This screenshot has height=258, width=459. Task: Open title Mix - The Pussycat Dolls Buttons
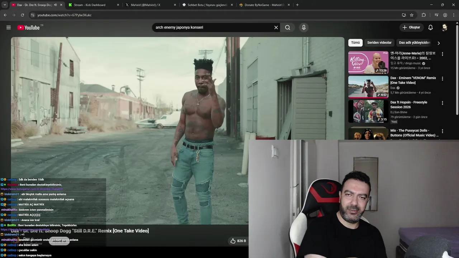pyautogui.click(x=414, y=133)
